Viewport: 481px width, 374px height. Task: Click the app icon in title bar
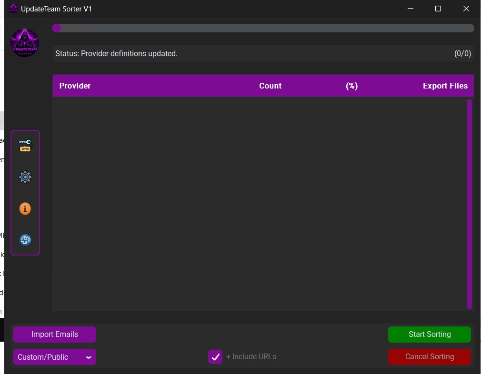(x=13, y=9)
